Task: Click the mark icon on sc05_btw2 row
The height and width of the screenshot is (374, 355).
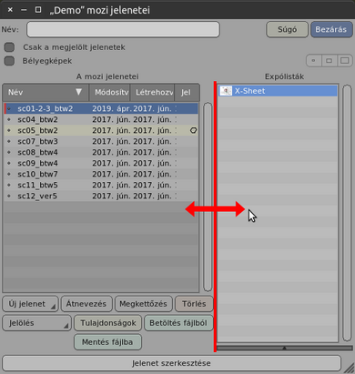Action: (x=193, y=130)
